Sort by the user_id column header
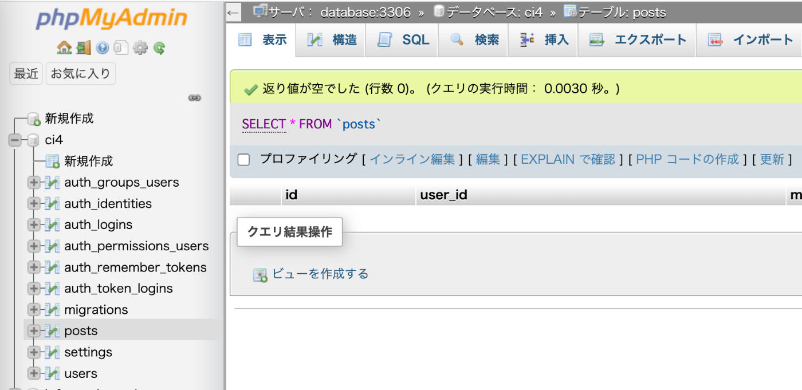 (x=444, y=195)
